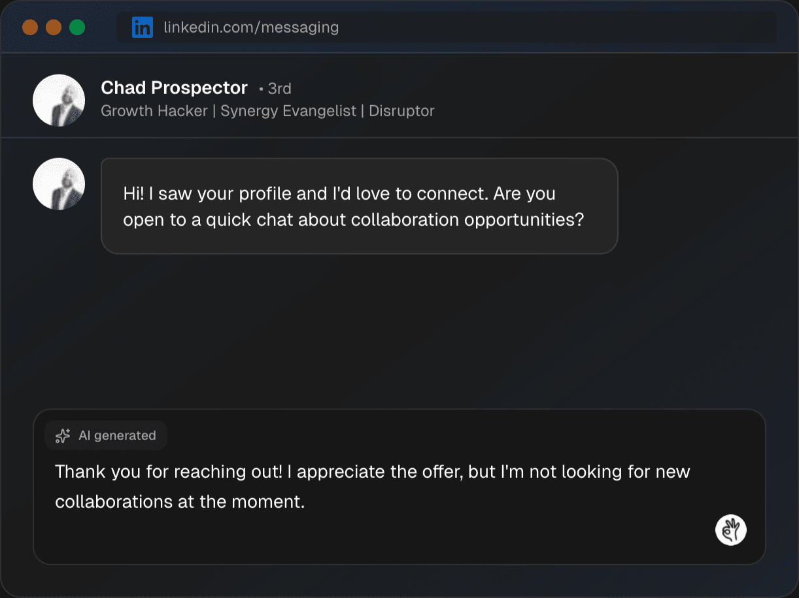Click the green zoom traffic light button
Screen dimensions: 799x598
tap(77, 27)
